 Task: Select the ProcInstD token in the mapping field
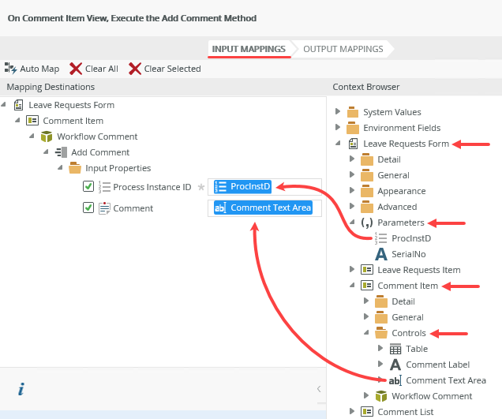coord(242,186)
